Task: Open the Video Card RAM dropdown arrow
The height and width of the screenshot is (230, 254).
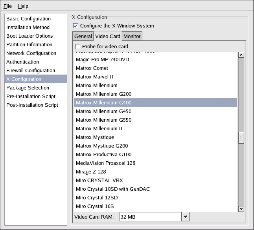Action: click(185, 217)
